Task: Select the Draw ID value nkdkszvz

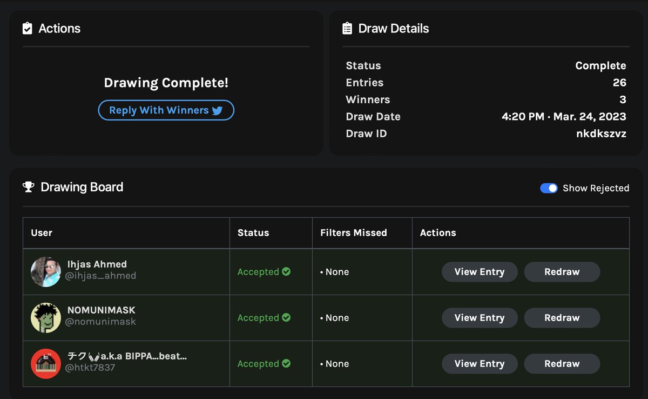Action: coord(601,134)
